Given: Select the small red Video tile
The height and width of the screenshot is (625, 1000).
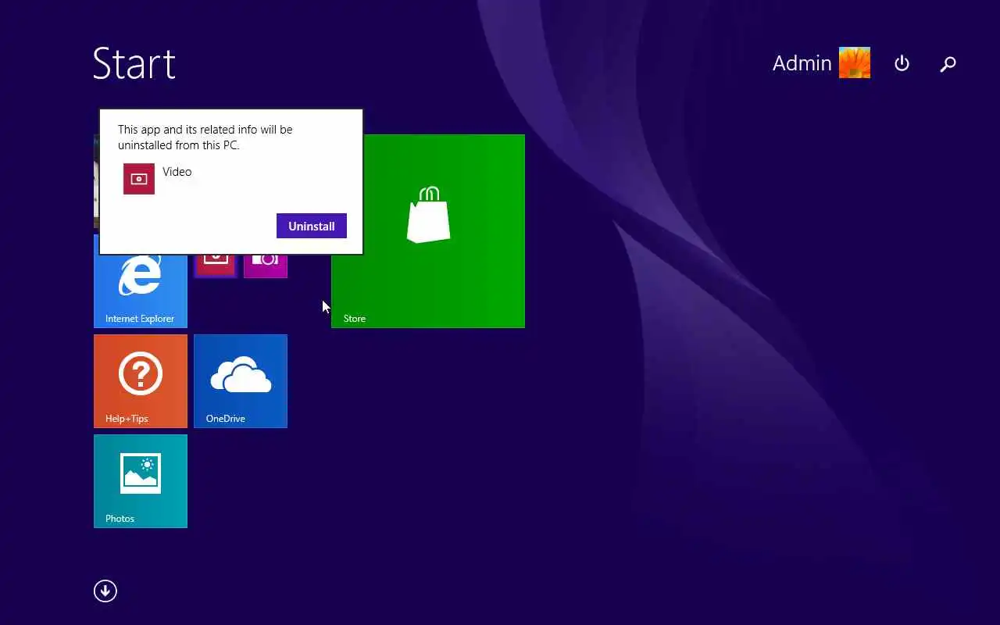Looking at the screenshot, I should pos(216,266).
